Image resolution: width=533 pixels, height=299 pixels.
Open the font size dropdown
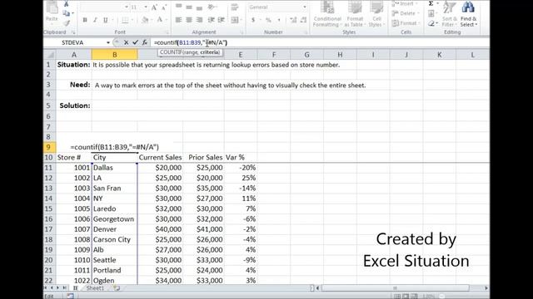pyautogui.click(x=146, y=7)
